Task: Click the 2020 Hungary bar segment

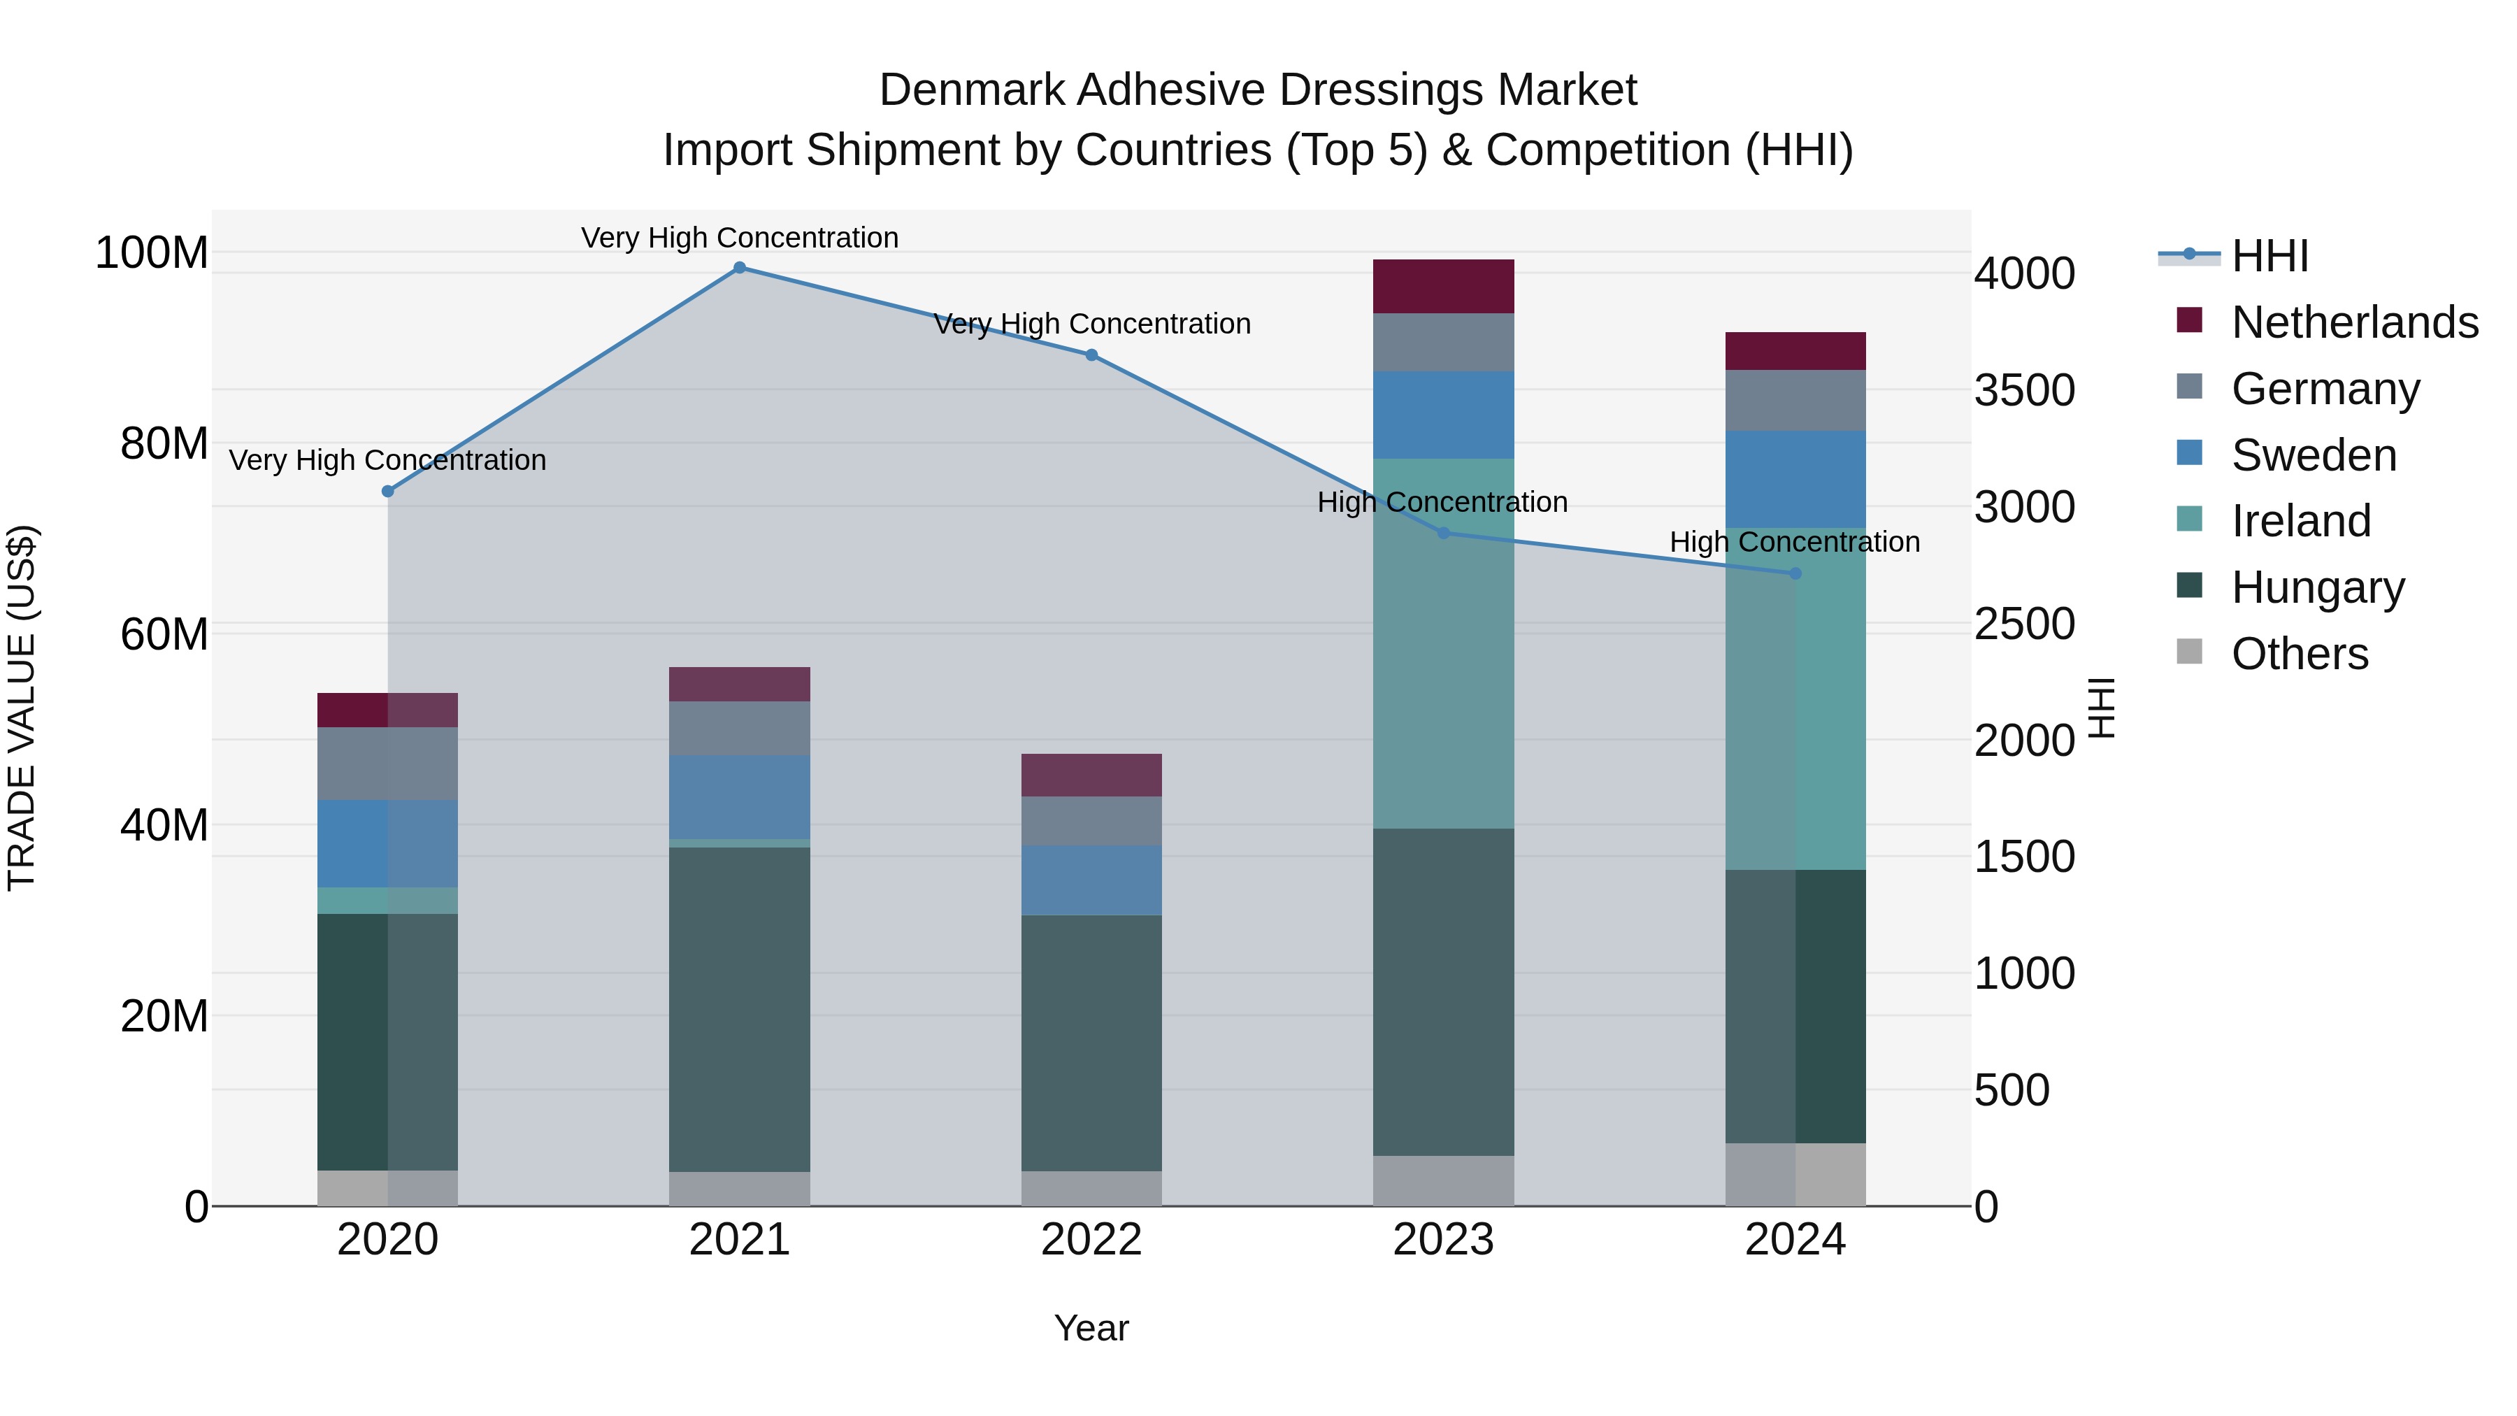Action: 388,1042
